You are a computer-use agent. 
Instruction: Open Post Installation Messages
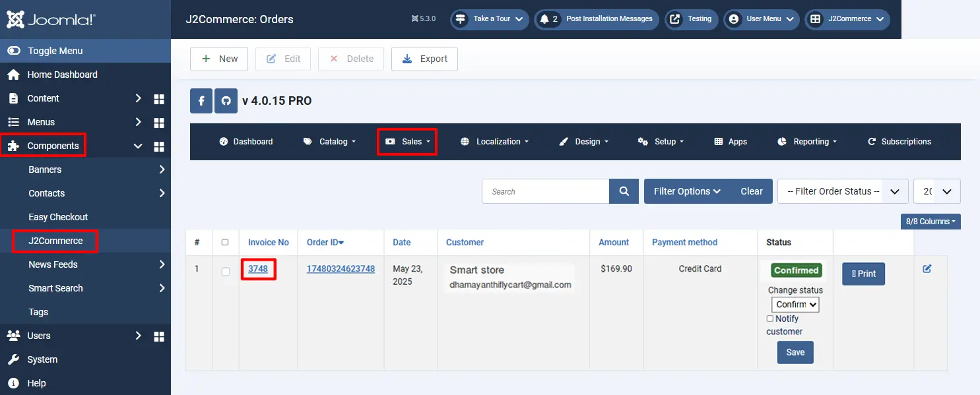click(x=597, y=19)
